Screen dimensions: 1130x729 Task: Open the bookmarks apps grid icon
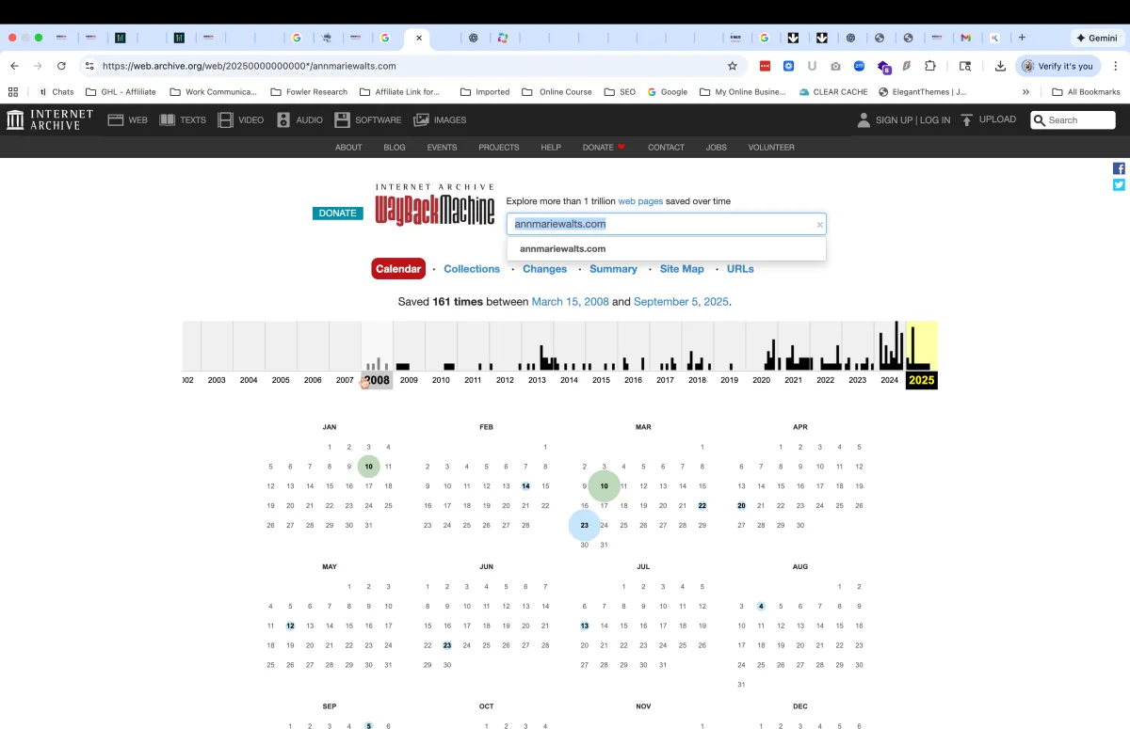click(x=13, y=91)
